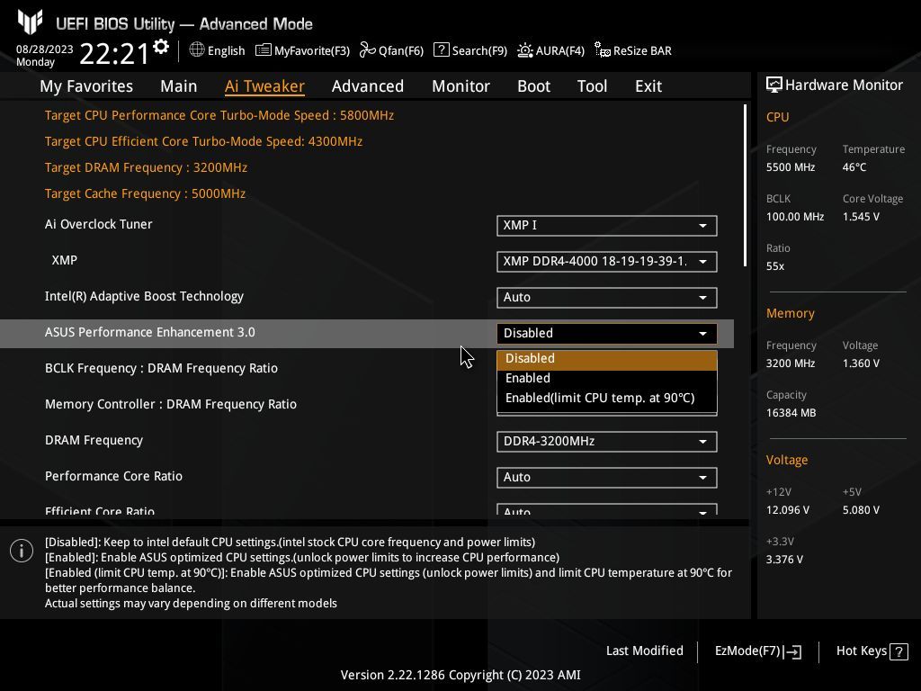Click the Performance Core Ratio label
921x691 pixels.
click(x=113, y=477)
